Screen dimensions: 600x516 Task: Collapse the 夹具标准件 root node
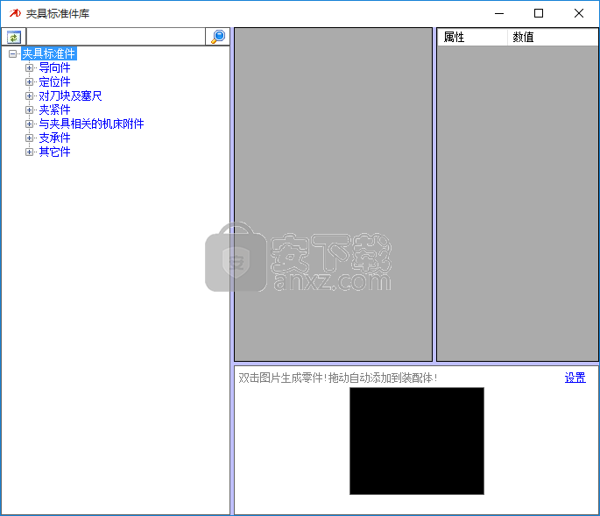[12, 53]
